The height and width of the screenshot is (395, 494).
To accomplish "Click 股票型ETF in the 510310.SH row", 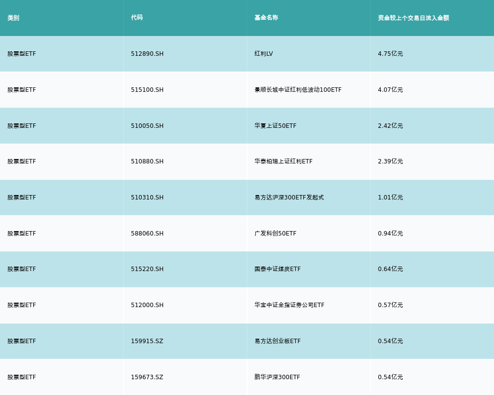I will pyautogui.click(x=22, y=197).
